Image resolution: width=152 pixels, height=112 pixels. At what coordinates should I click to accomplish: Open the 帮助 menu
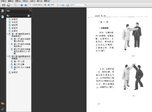click(47, 1)
